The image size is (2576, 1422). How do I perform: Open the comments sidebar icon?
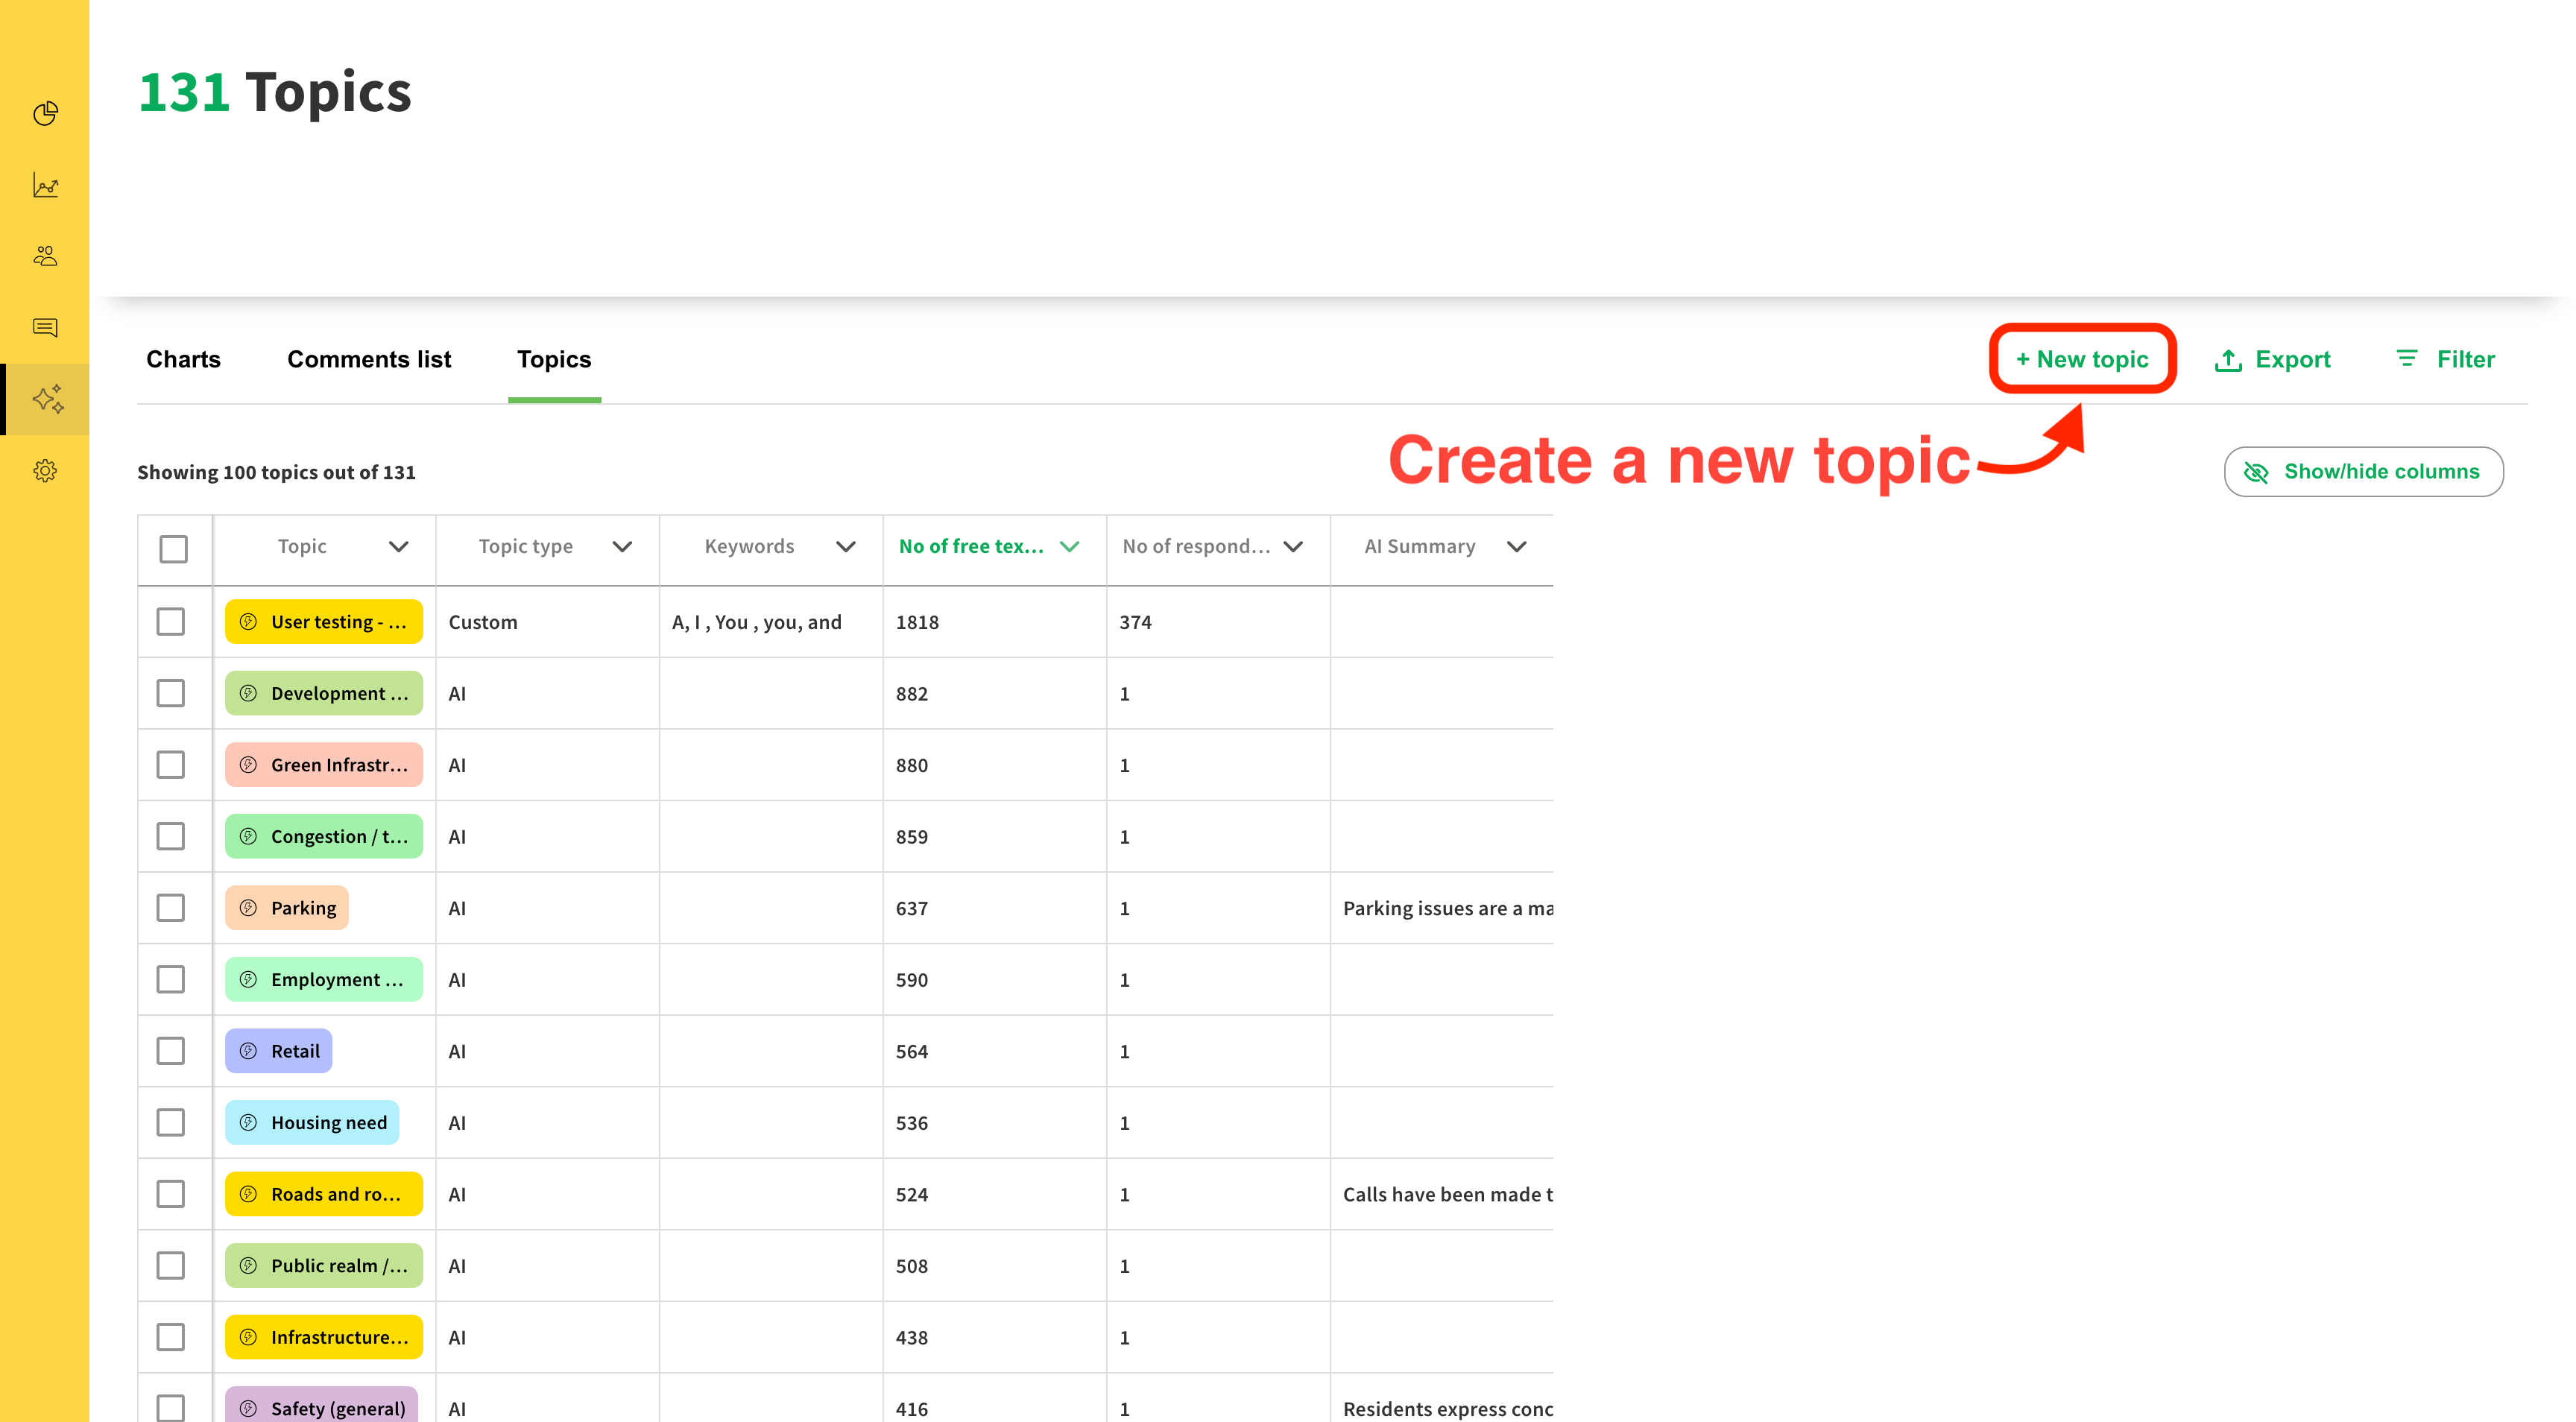coord(45,327)
